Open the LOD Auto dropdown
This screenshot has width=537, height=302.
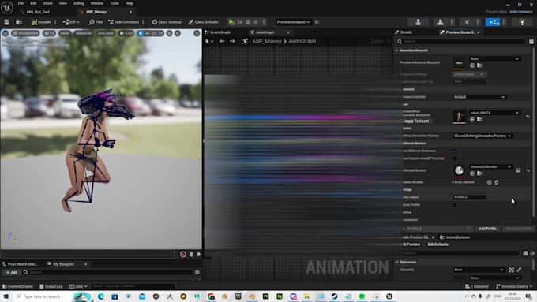pos(106,33)
